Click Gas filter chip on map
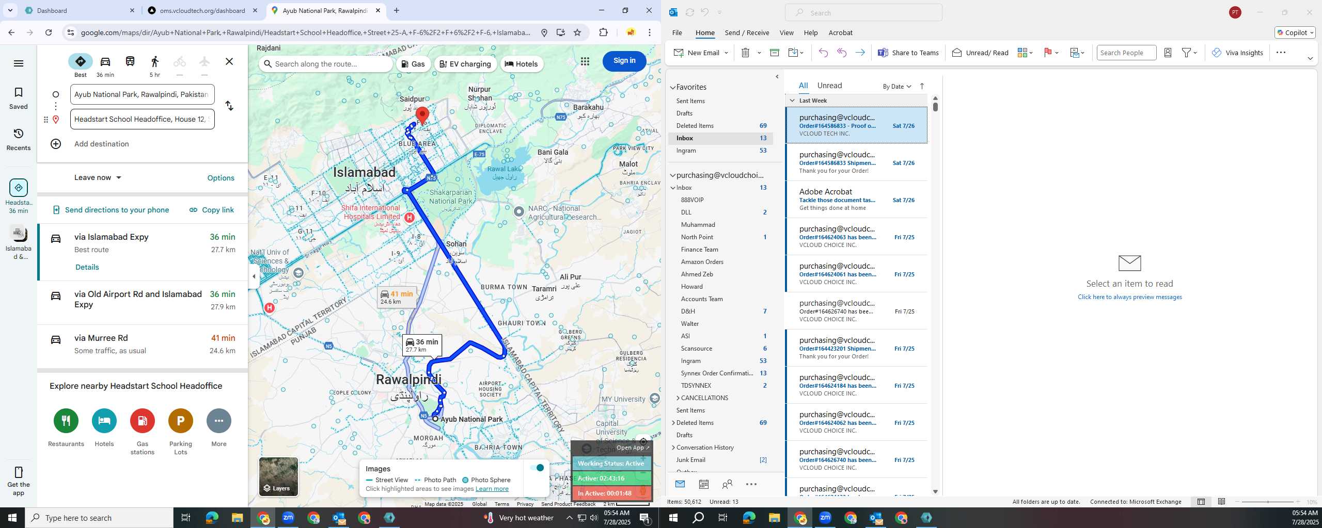Image resolution: width=1322 pixels, height=528 pixels. (x=414, y=64)
